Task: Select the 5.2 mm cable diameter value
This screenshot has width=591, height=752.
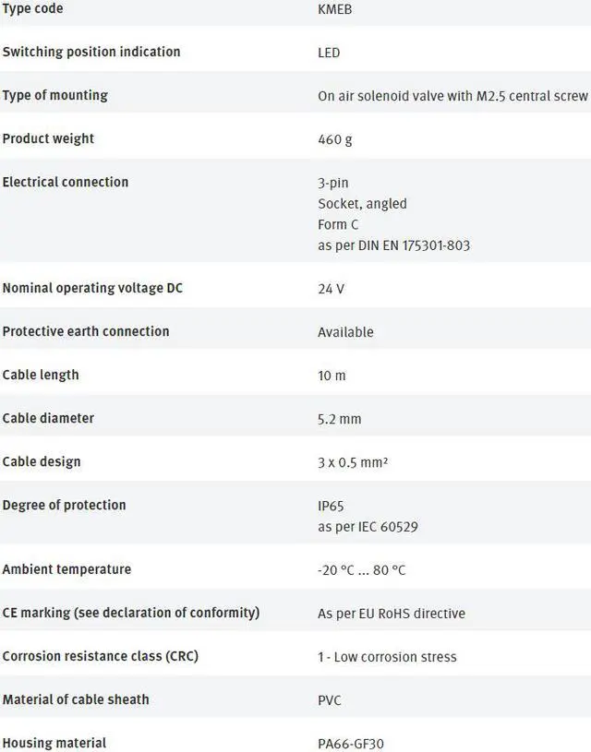Action: [339, 419]
